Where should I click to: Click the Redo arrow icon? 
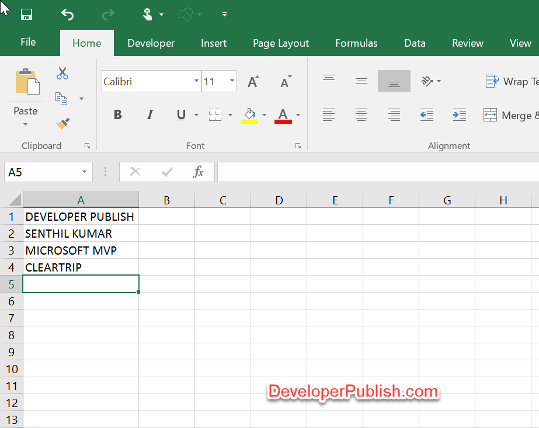[108, 15]
